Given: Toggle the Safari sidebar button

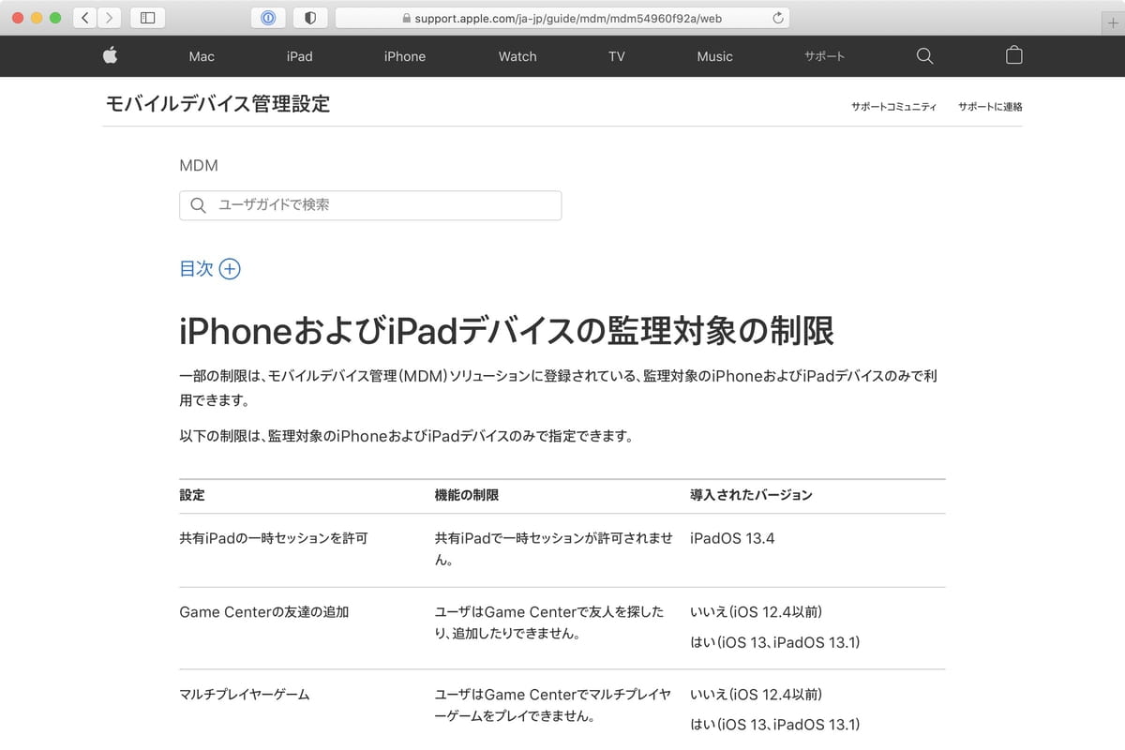Looking at the screenshot, I should [x=147, y=18].
